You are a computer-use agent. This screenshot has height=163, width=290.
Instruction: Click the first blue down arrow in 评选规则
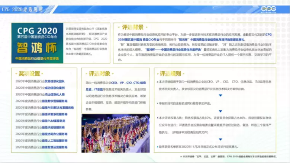pos(220,96)
